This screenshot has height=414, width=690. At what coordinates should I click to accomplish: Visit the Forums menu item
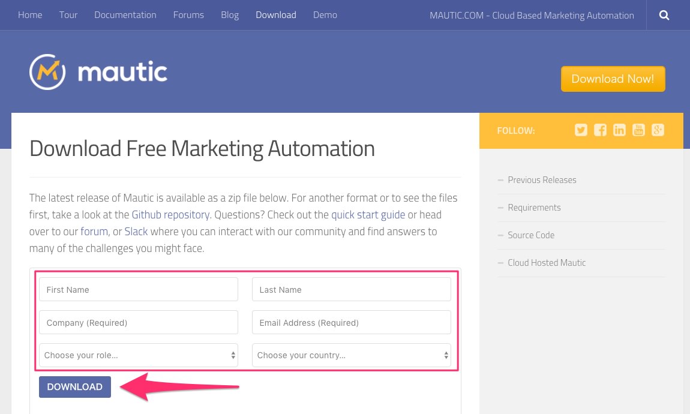(x=188, y=15)
